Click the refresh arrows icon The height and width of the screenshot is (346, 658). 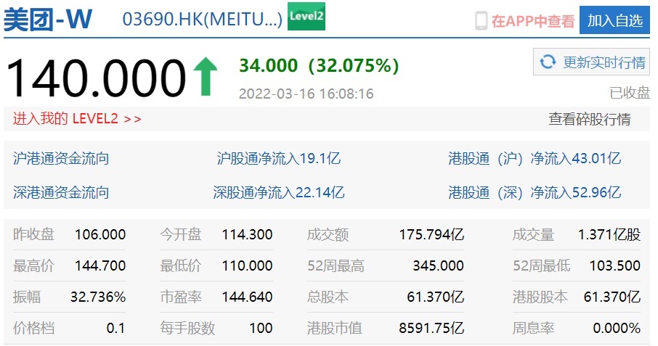pos(548,62)
